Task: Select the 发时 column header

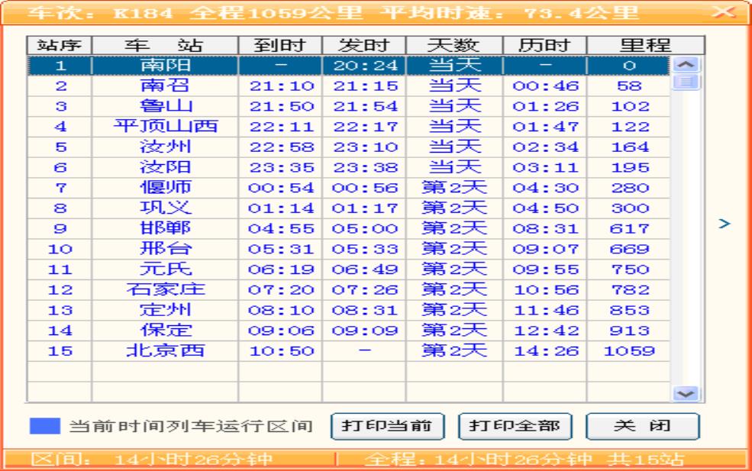Action: tap(364, 45)
